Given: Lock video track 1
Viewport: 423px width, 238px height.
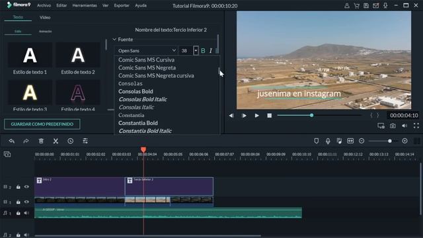Looking at the screenshot, I should [18, 202].
